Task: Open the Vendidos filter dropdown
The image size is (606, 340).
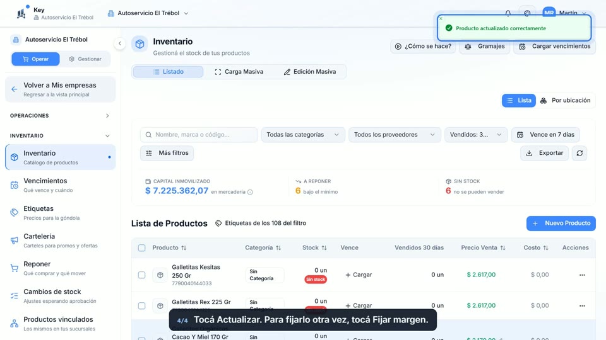Action: (x=476, y=135)
